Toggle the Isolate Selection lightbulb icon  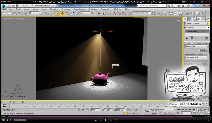click(79, 110)
